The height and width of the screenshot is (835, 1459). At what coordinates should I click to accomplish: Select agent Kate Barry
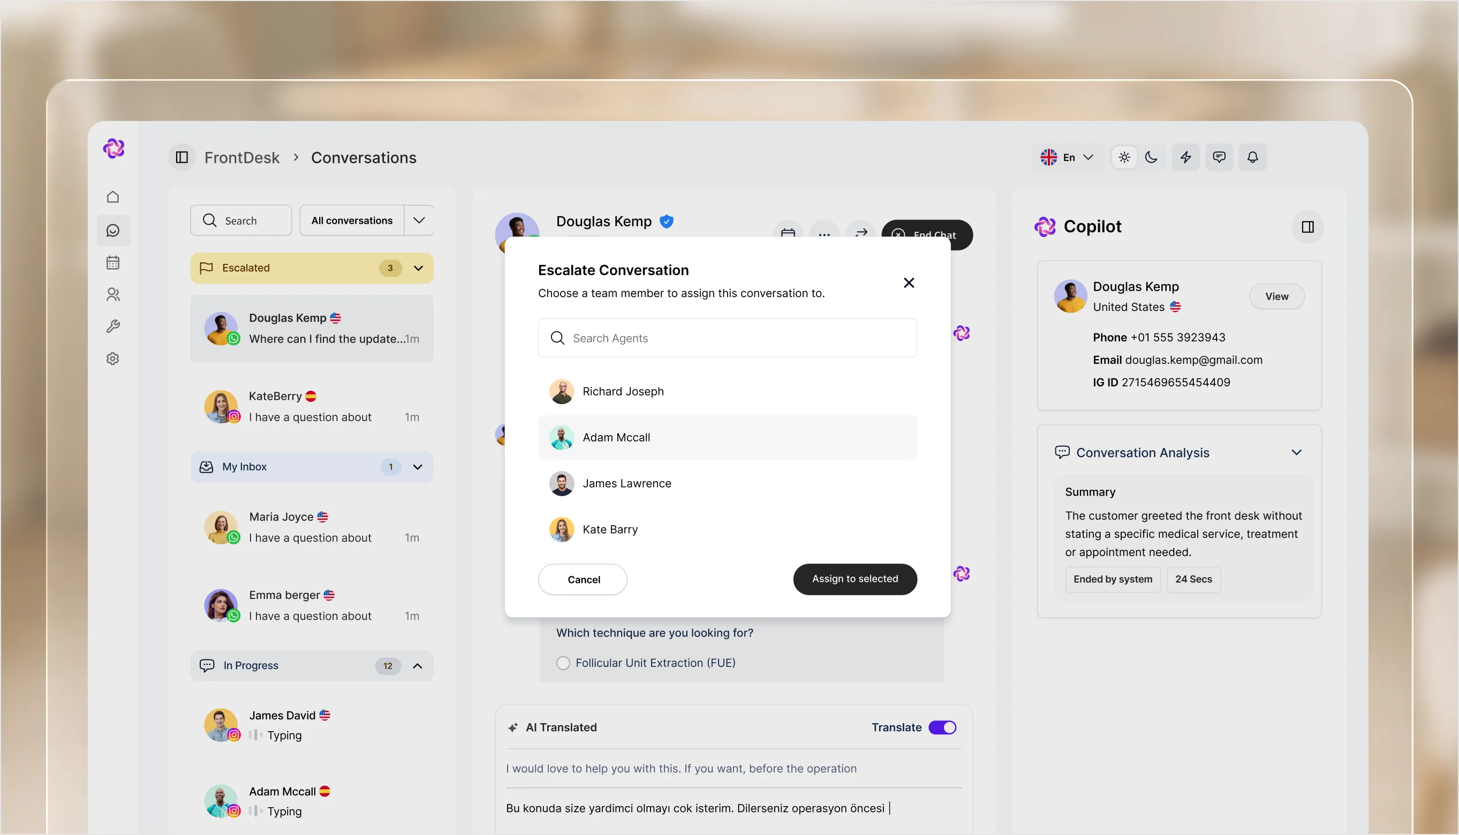pos(727,529)
